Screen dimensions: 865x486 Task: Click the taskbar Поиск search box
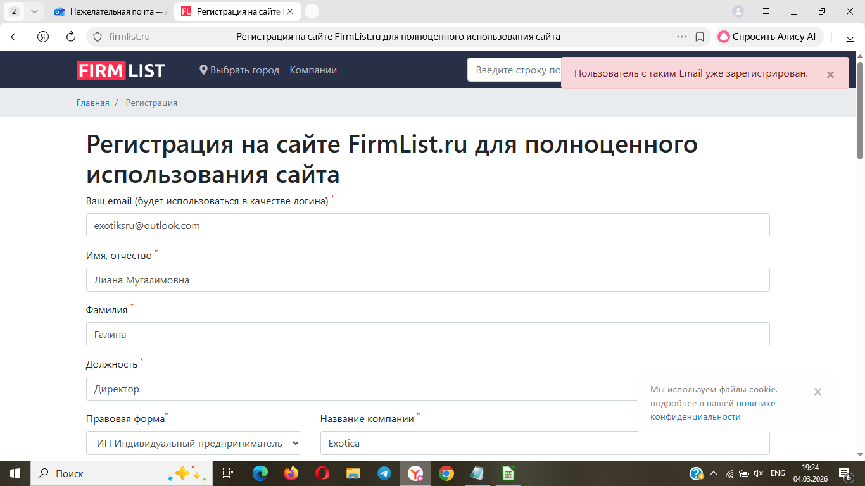122,473
